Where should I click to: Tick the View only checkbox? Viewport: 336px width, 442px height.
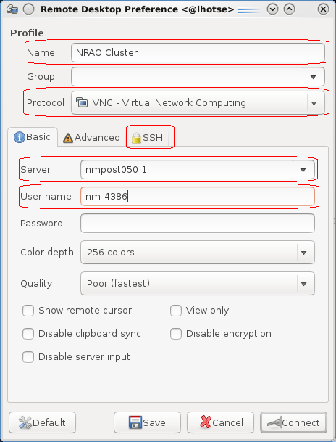click(x=176, y=311)
